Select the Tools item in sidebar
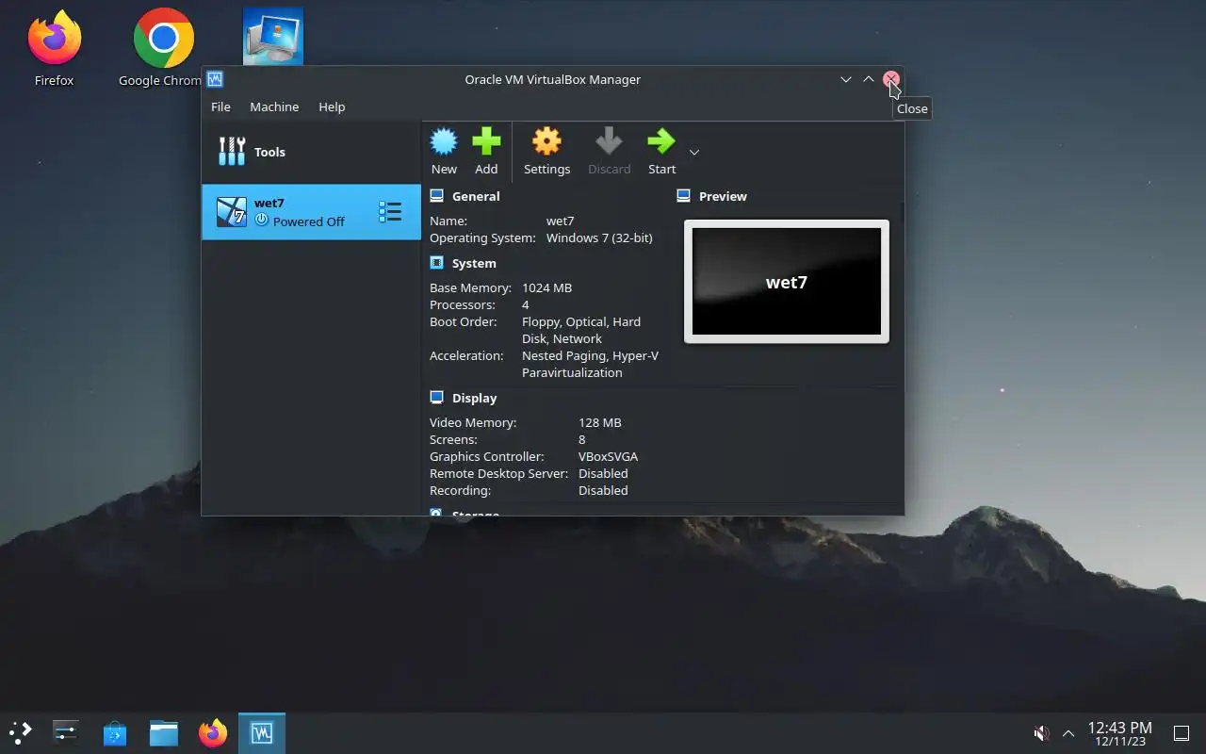 click(x=311, y=152)
